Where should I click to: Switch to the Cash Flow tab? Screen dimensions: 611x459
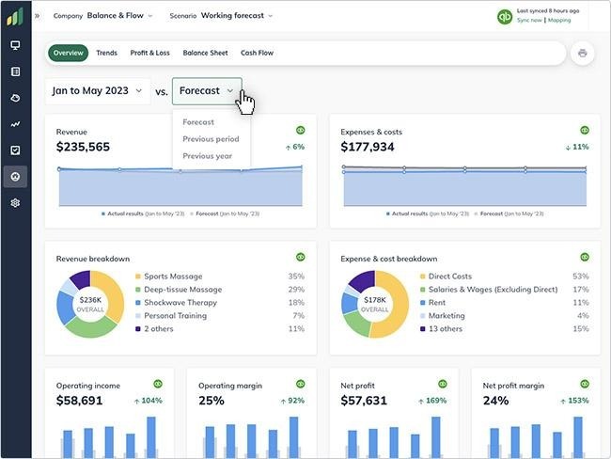(257, 53)
